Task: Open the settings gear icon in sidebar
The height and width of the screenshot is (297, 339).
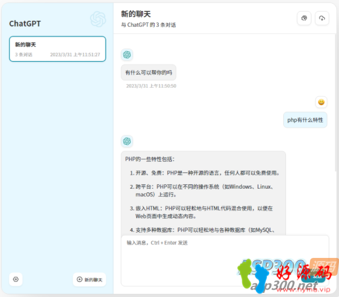Action: (16, 279)
